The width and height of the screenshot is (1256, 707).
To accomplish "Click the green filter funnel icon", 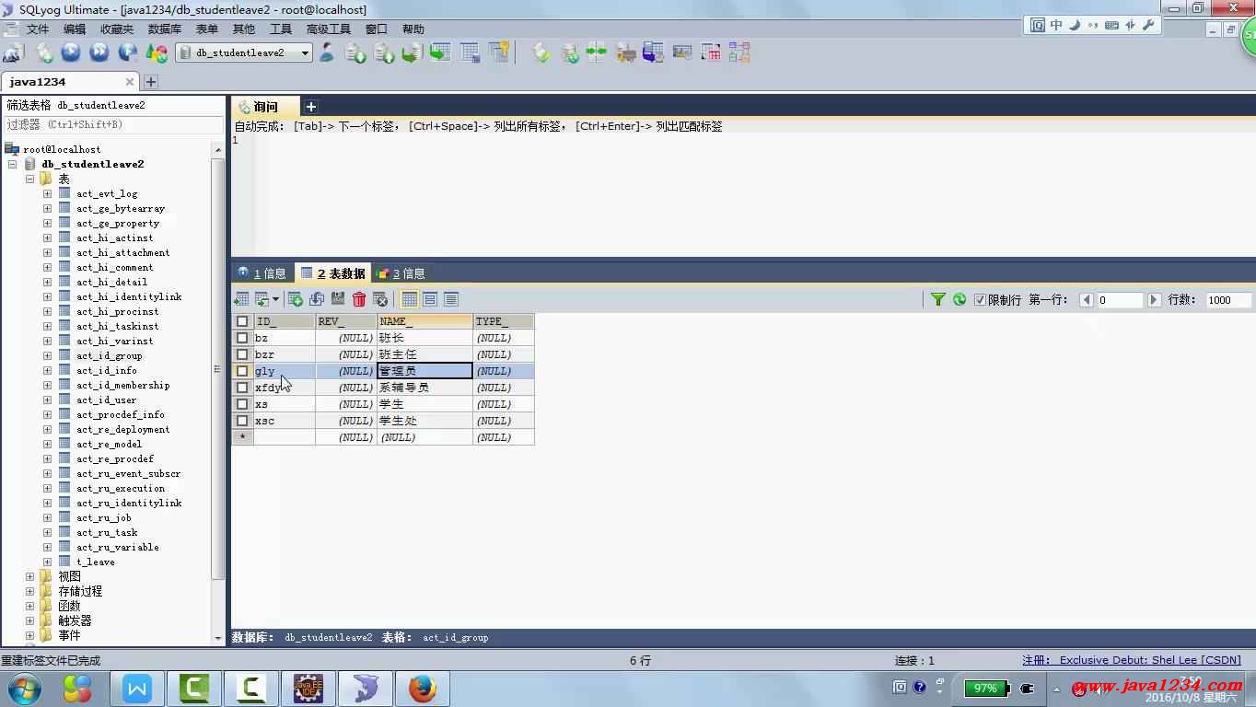I will point(938,299).
